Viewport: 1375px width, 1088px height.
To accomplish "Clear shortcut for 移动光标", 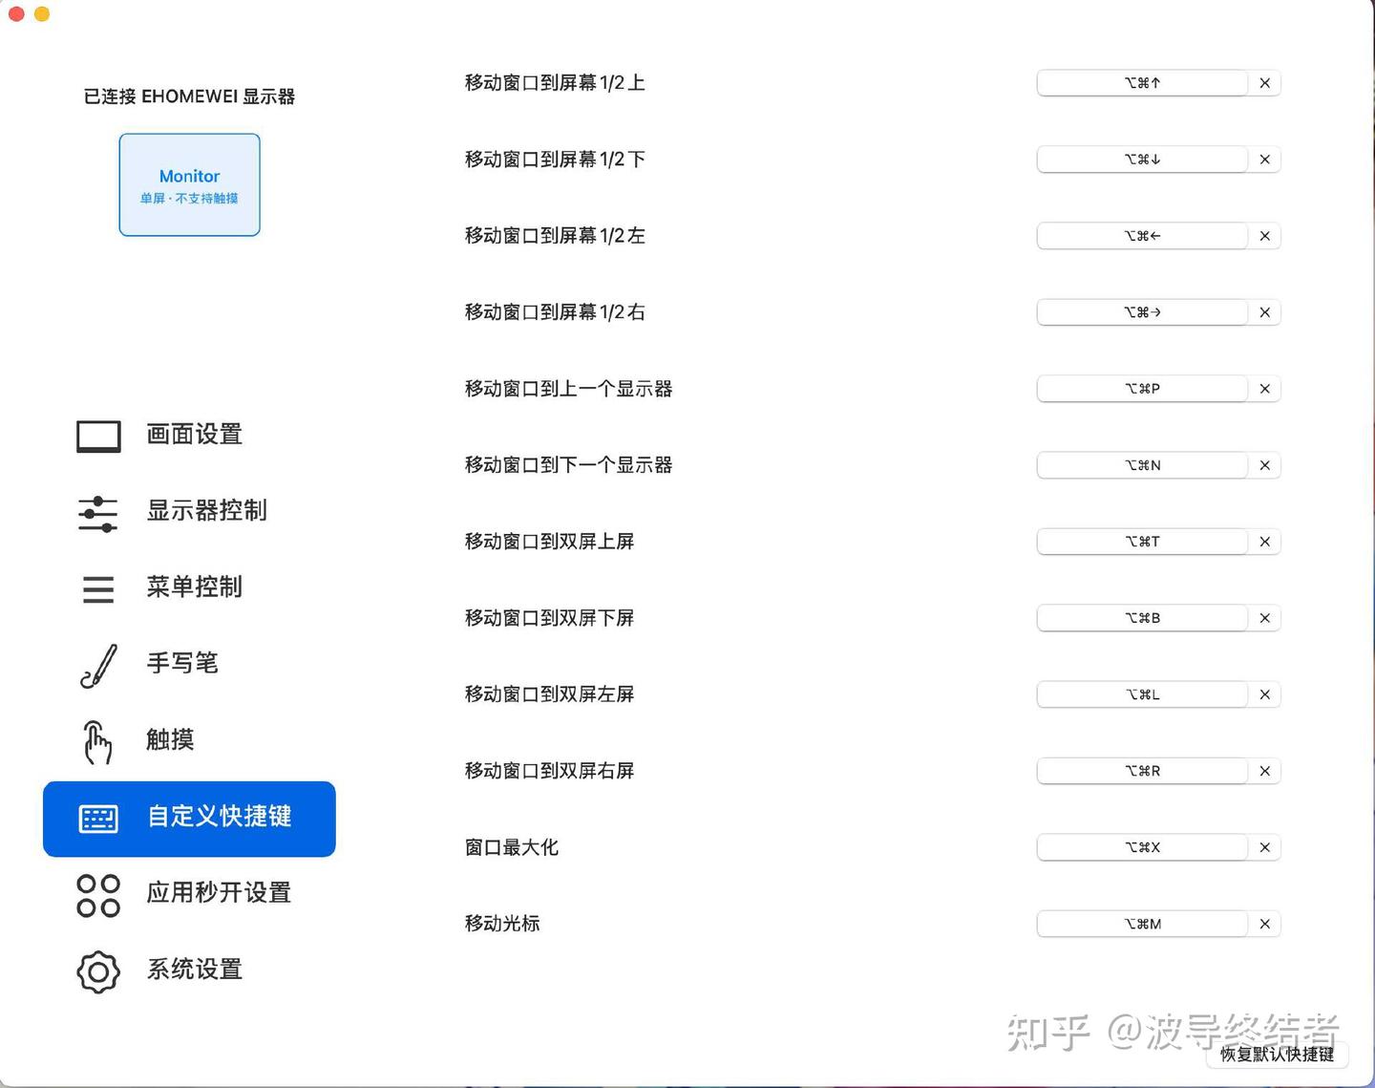I will coord(1264,924).
